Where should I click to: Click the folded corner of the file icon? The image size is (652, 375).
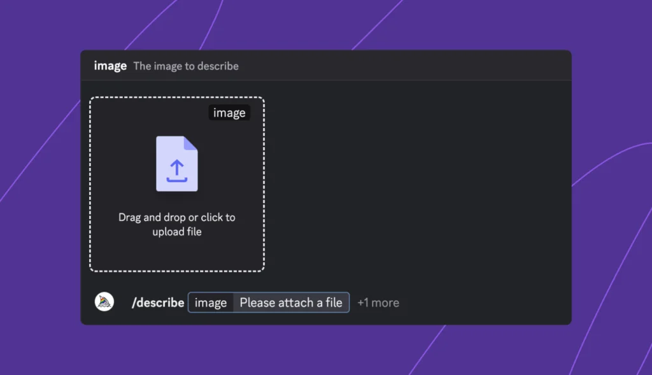[190, 143]
